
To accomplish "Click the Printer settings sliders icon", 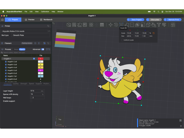I will (x=48, y=26).
